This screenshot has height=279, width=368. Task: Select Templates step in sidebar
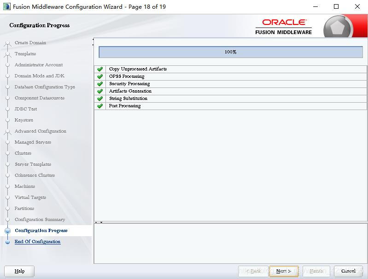click(x=25, y=54)
